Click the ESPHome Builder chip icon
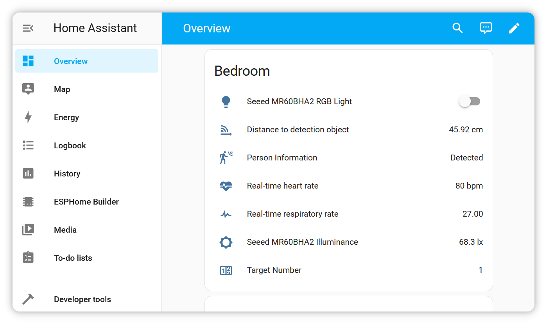 [x=28, y=201]
